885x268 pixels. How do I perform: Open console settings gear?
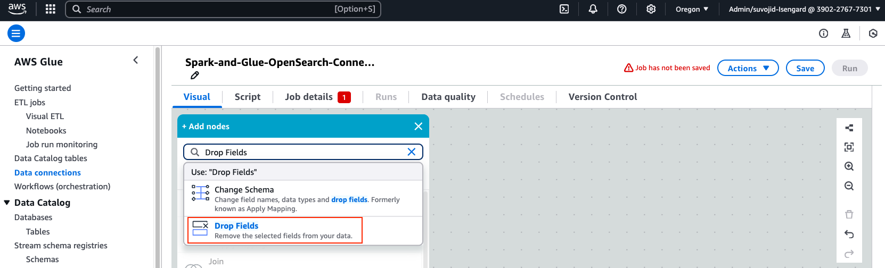pyautogui.click(x=651, y=9)
